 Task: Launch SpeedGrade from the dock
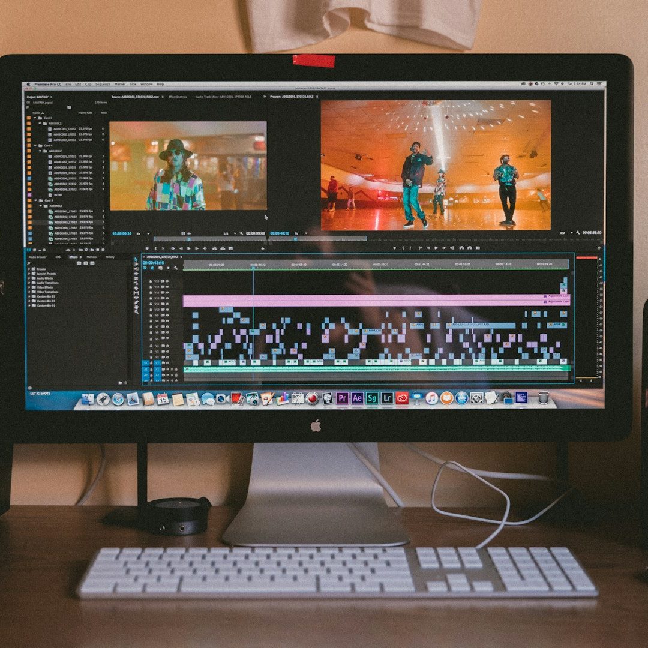pyautogui.click(x=372, y=398)
